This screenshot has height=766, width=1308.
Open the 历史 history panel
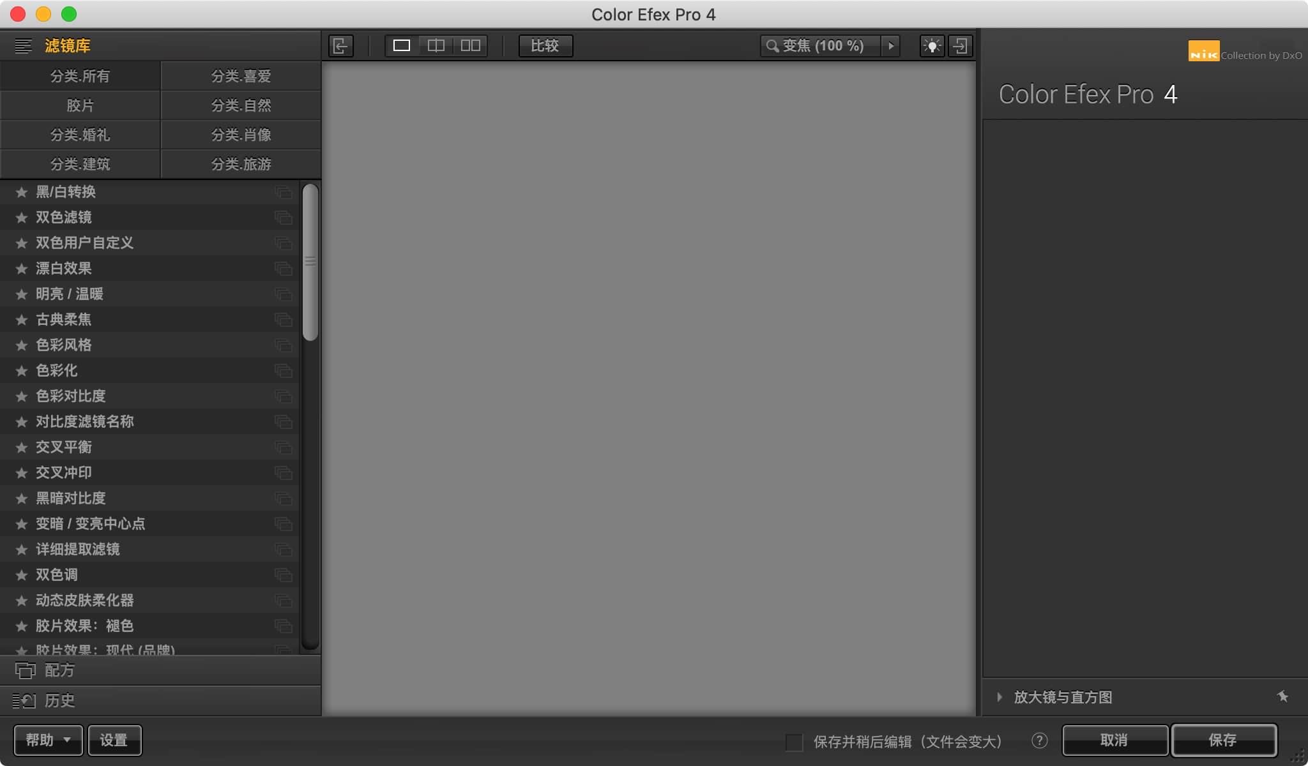tap(160, 700)
